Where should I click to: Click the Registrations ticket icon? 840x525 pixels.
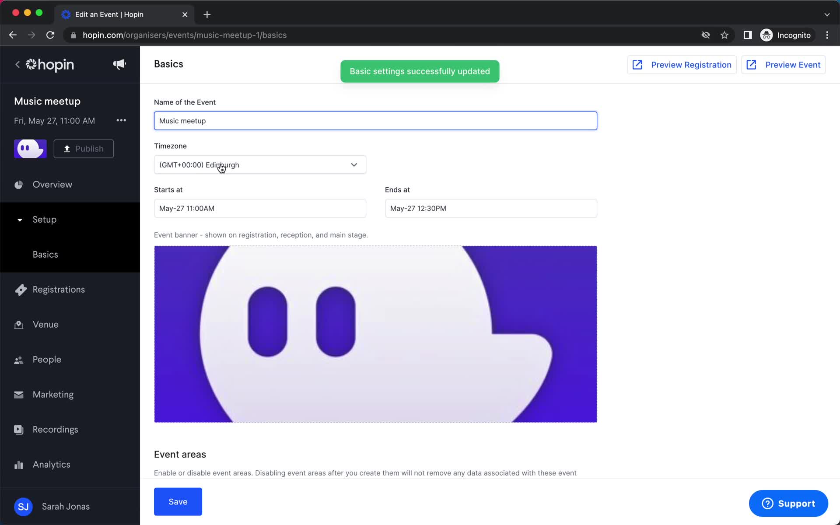(x=20, y=290)
